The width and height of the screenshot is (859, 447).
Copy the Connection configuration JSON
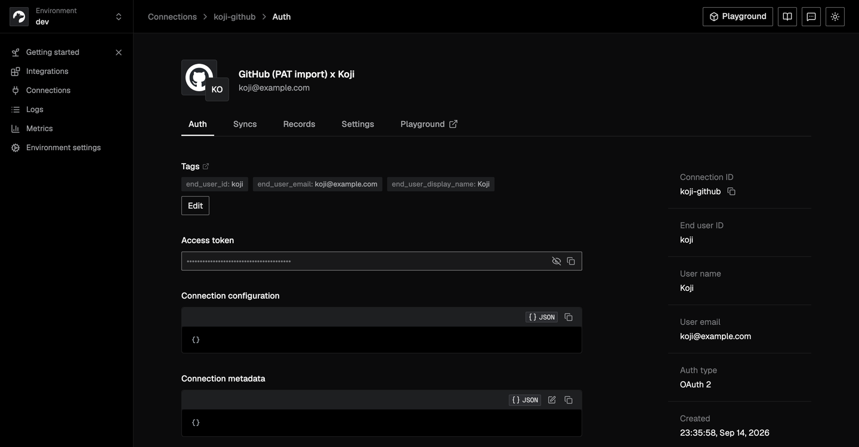[x=568, y=317]
